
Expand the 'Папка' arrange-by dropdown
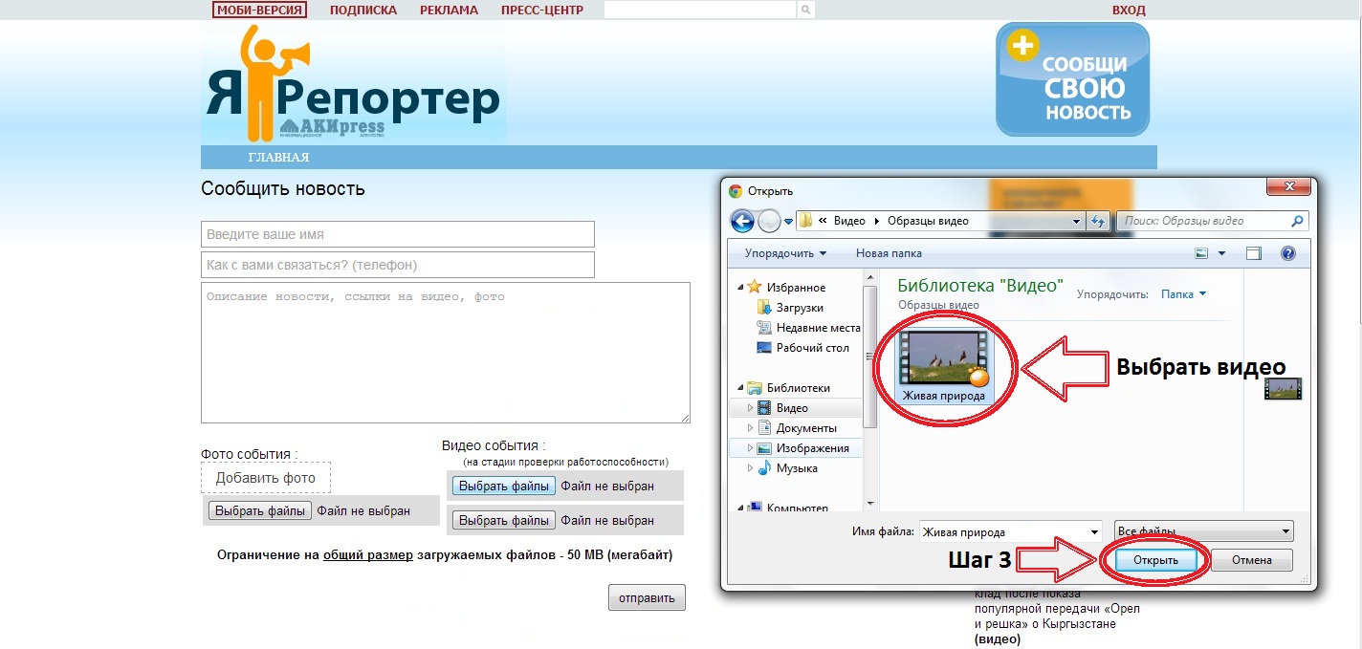coord(1183,294)
